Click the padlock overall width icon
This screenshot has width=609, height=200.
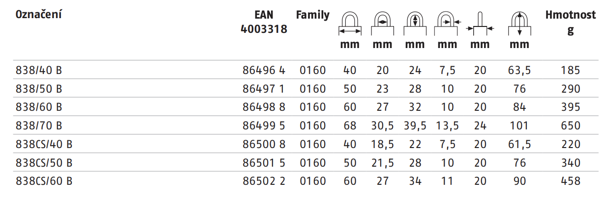point(350,23)
